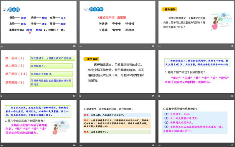Select slide 10 thumbnail about 近义词
The width and height of the screenshot is (235, 147).
tap(39, 22)
